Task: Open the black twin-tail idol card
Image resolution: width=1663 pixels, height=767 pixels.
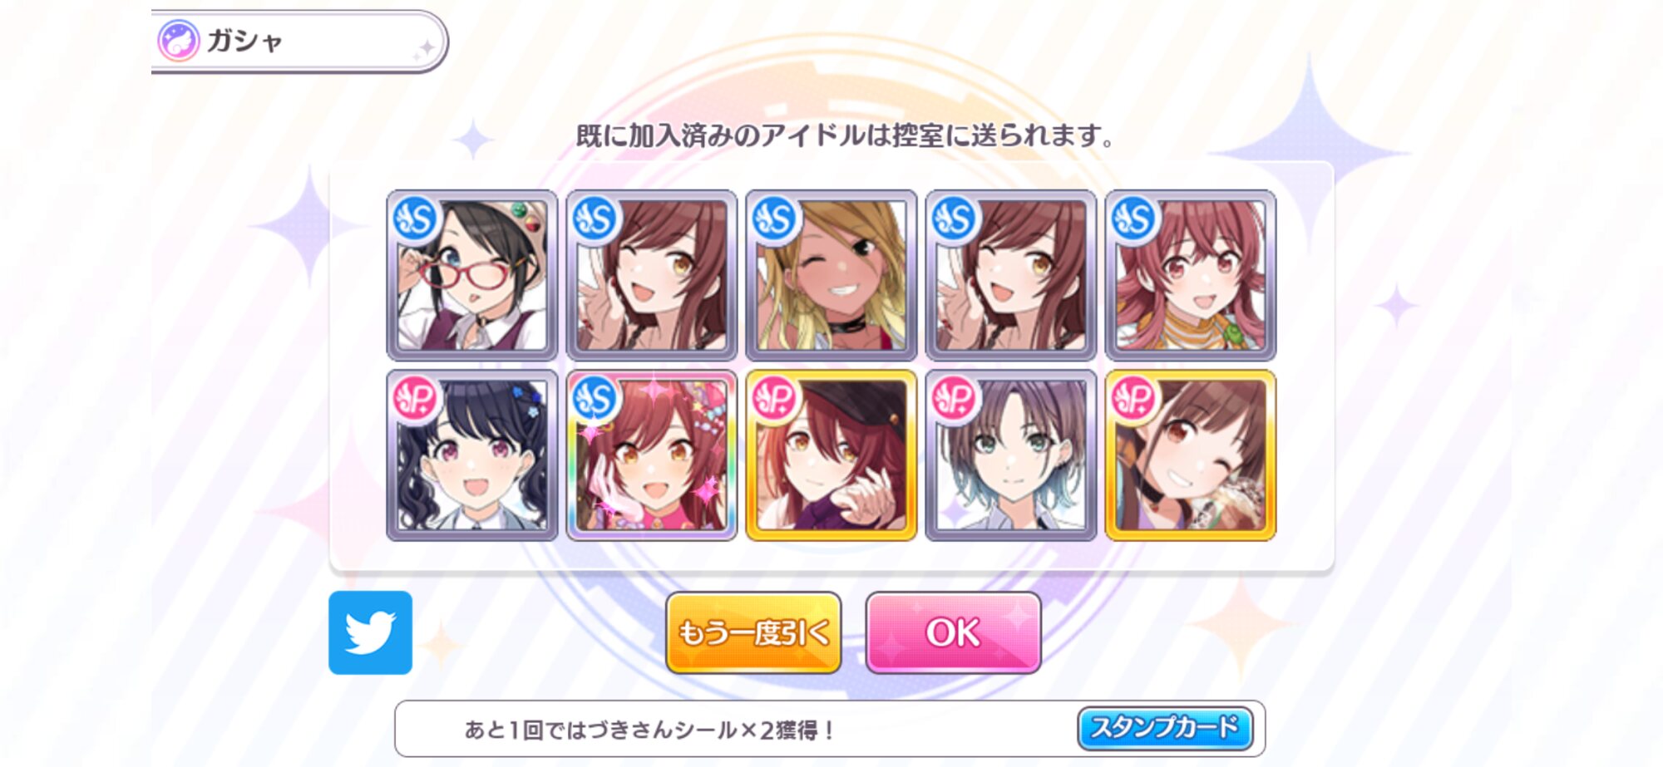Action: click(472, 456)
